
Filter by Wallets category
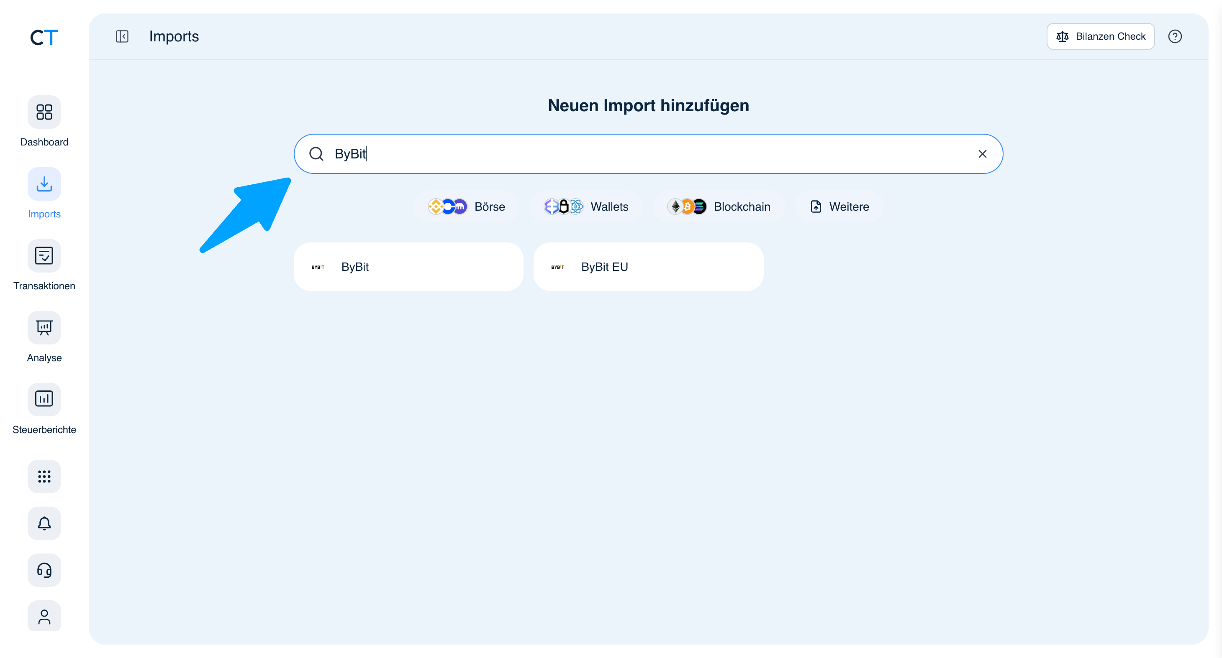(586, 207)
